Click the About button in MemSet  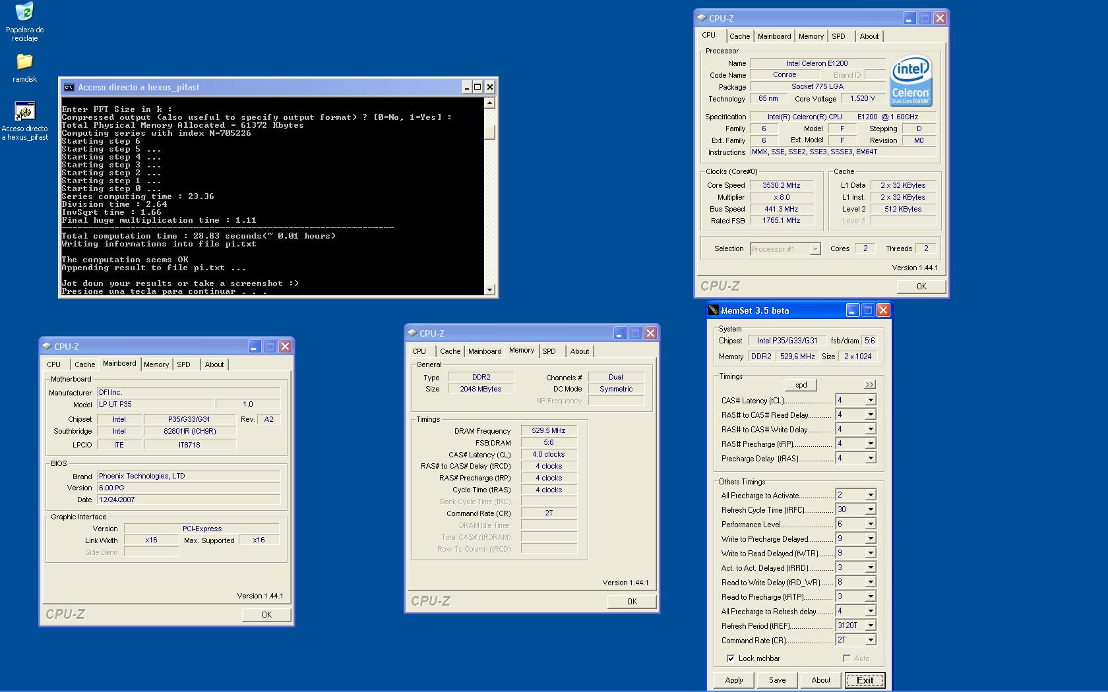pos(821,680)
